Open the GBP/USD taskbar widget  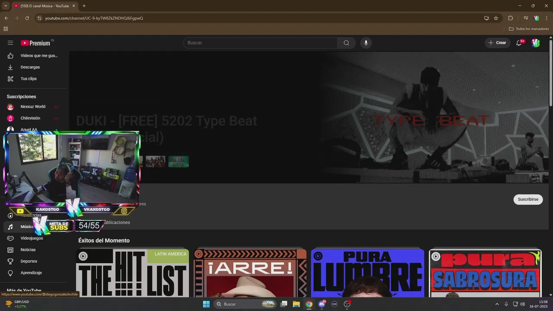17,304
